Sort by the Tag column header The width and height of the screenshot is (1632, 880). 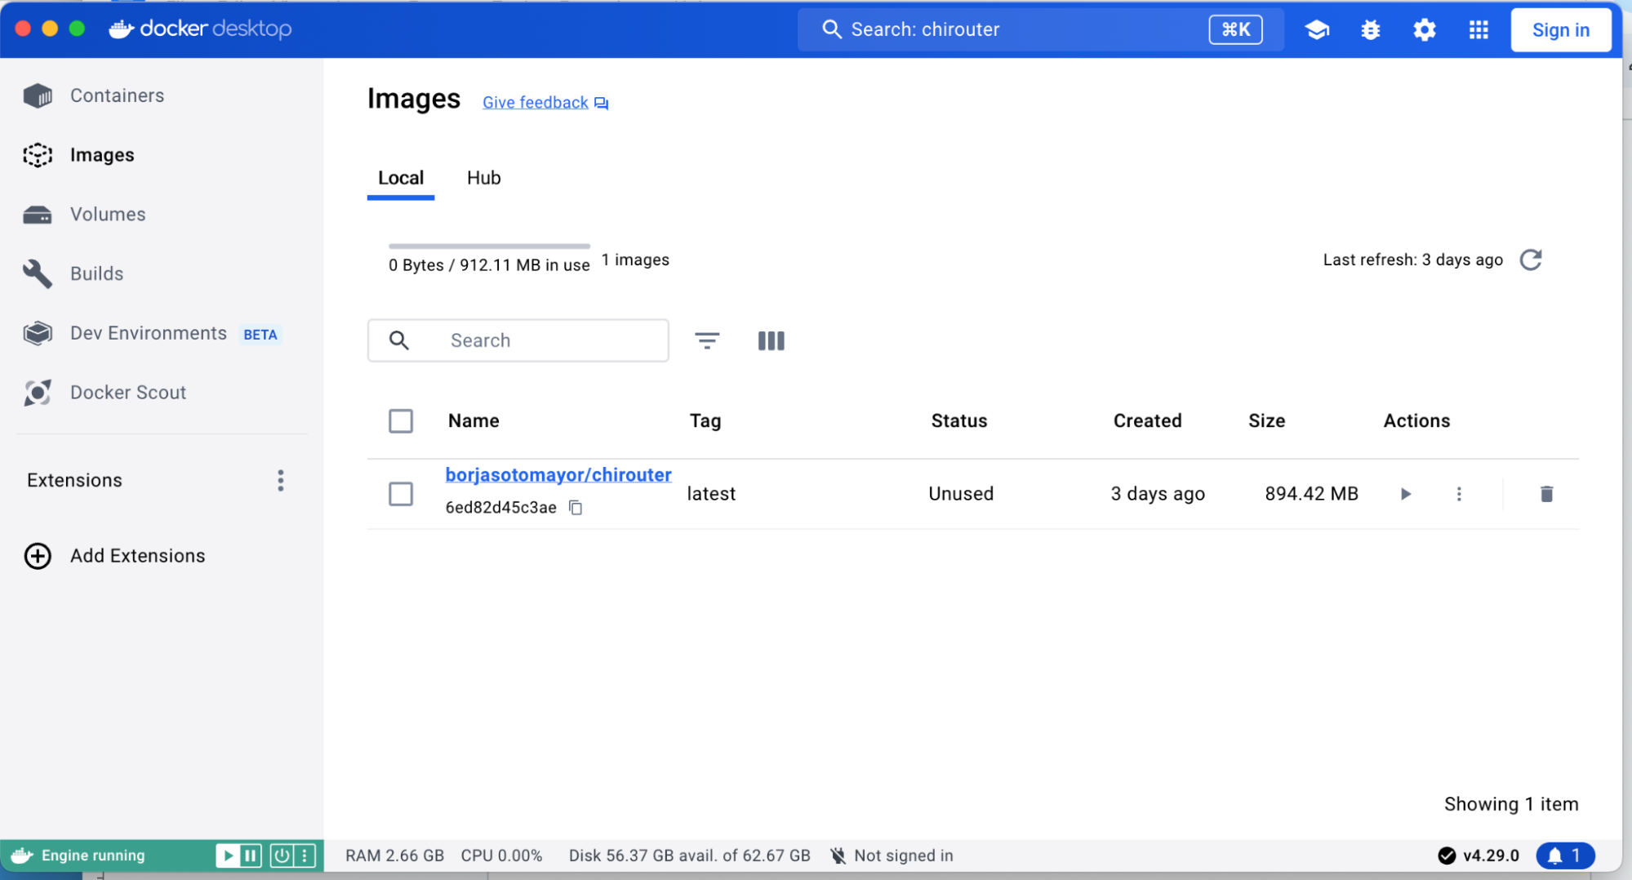click(705, 421)
